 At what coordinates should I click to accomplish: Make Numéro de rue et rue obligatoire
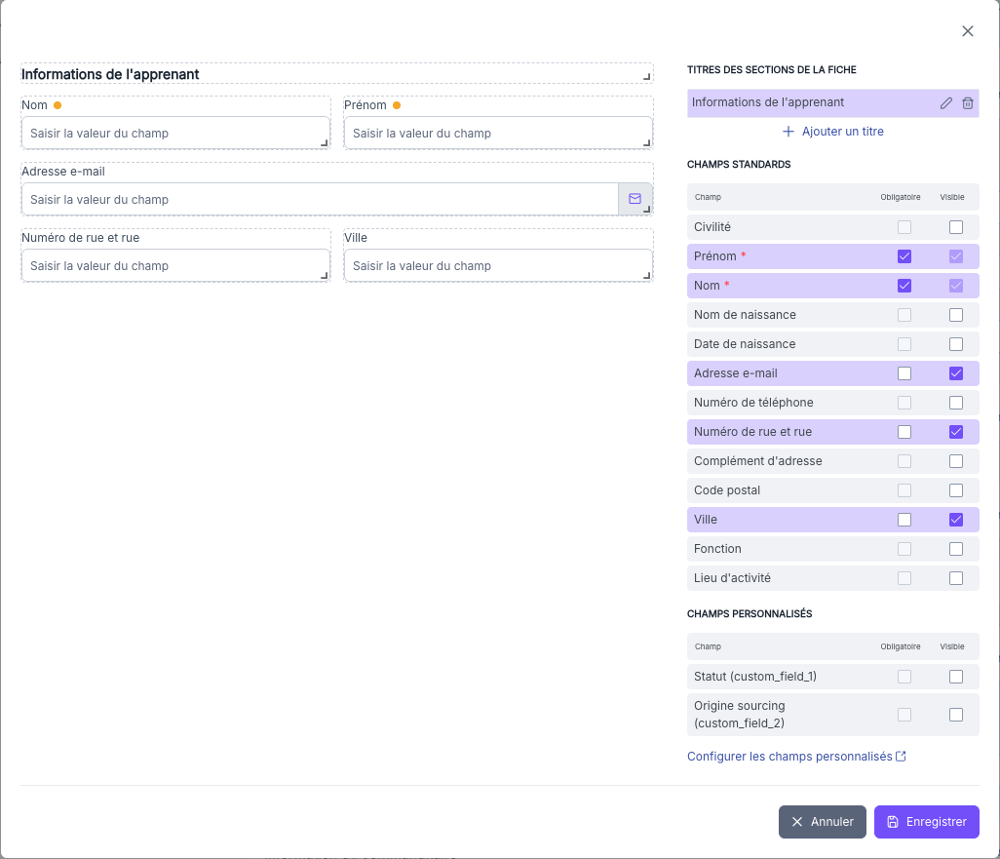(x=904, y=432)
